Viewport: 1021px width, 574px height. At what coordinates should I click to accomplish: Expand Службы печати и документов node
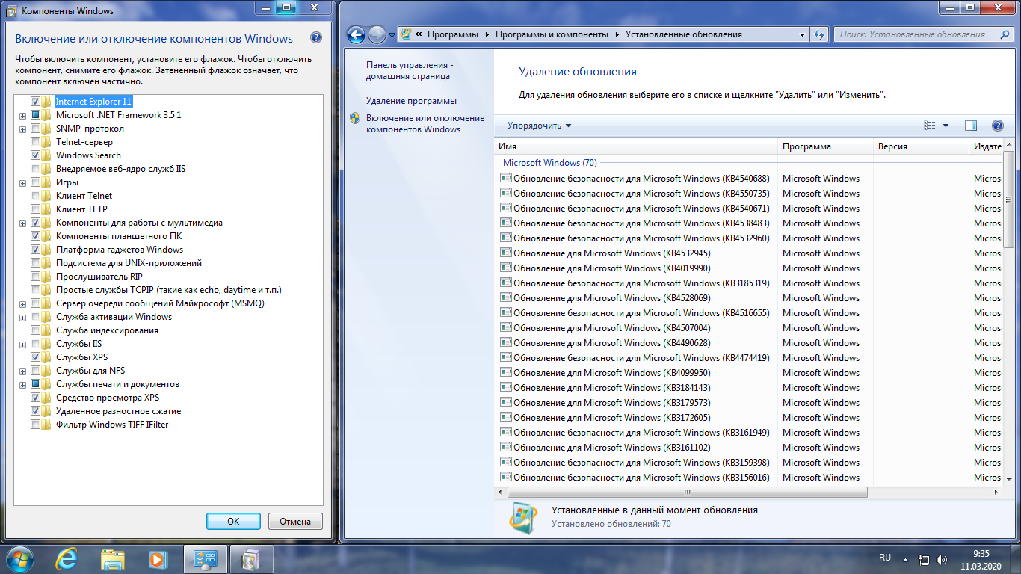click(x=22, y=385)
